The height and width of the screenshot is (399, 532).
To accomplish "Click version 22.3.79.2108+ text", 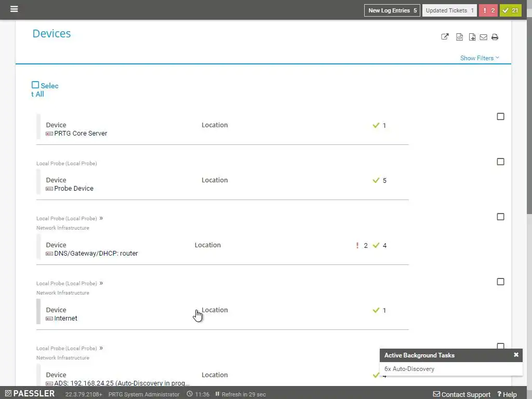I will 84,394.
